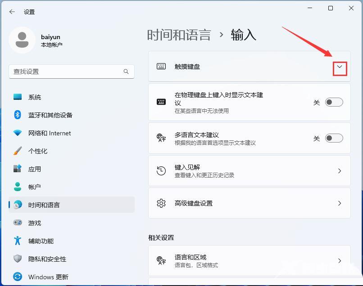The width and height of the screenshot is (363, 286).
Task: Open 键入见解 via its chevron
Action: point(340,171)
